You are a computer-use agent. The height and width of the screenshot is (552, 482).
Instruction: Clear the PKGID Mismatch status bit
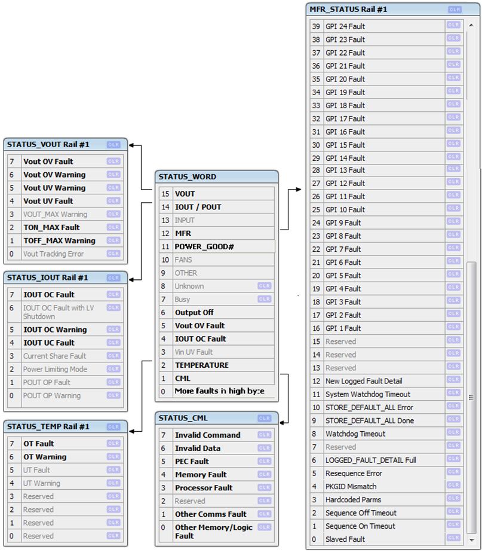(453, 486)
